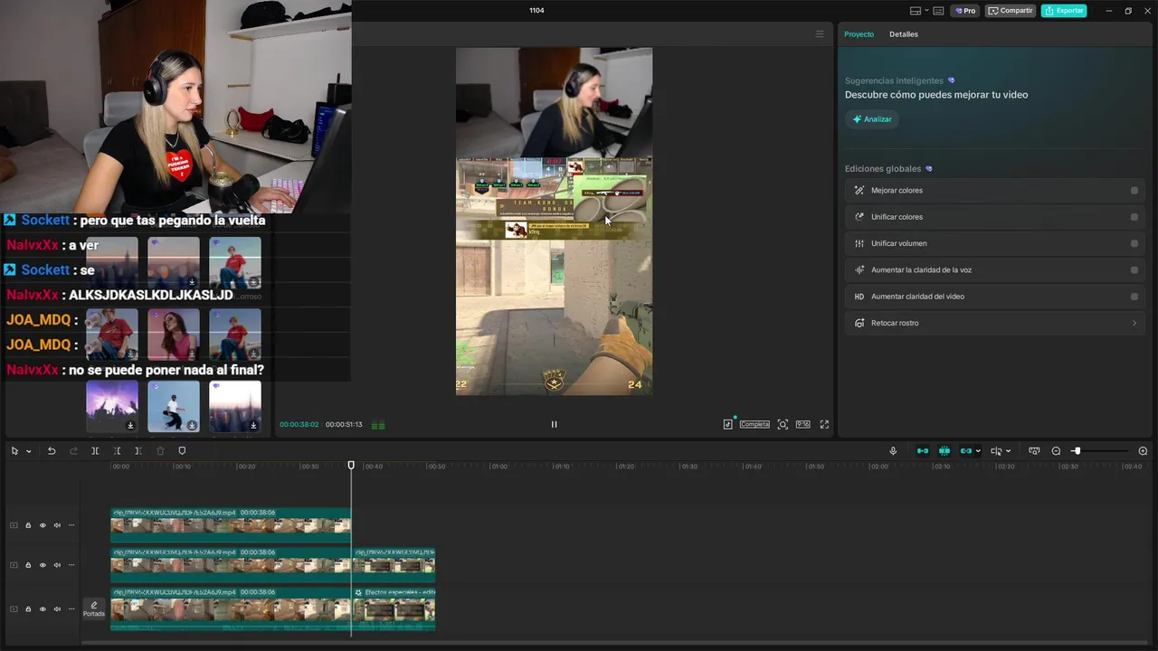Expand the Retocar rostro option
Image resolution: width=1158 pixels, height=651 pixels.
click(1134, 323)
